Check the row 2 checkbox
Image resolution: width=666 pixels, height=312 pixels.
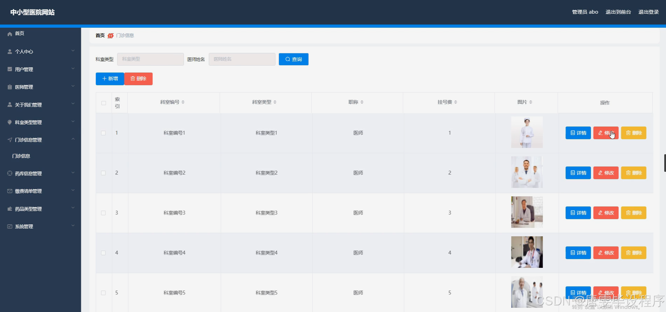click(x=103, y=173)
